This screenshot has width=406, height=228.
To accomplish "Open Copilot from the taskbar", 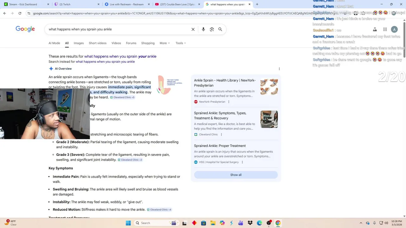I will click(x=222, y=223).
